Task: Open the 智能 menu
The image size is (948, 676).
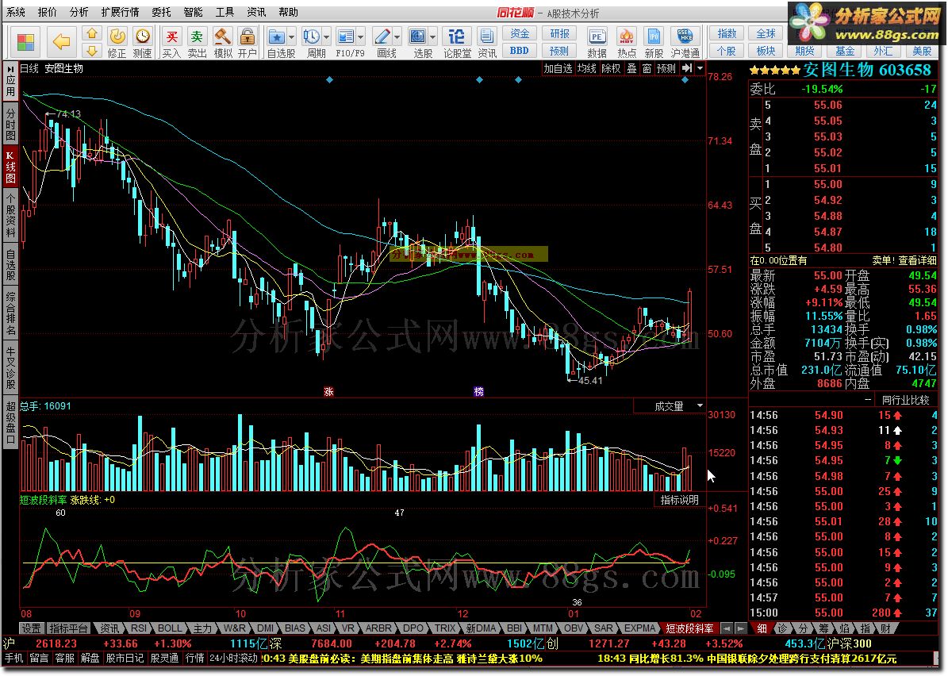Action: pos(193,12)
